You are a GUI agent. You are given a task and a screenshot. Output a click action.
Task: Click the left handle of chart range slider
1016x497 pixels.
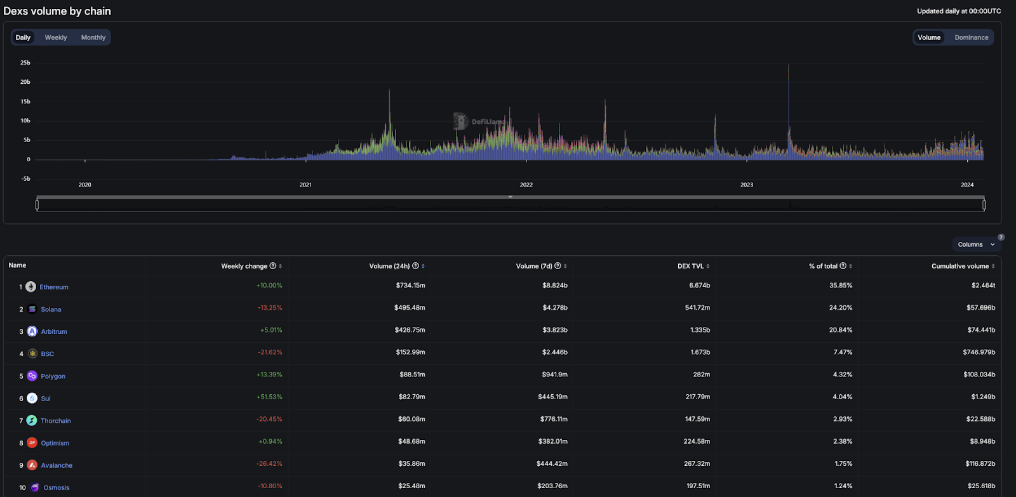[37, 204]
